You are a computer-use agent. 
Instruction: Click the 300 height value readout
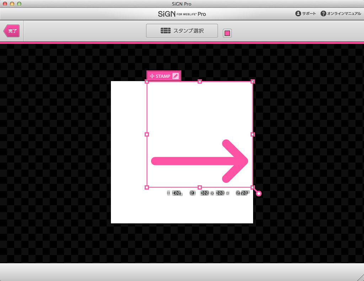tap(220, 193)
